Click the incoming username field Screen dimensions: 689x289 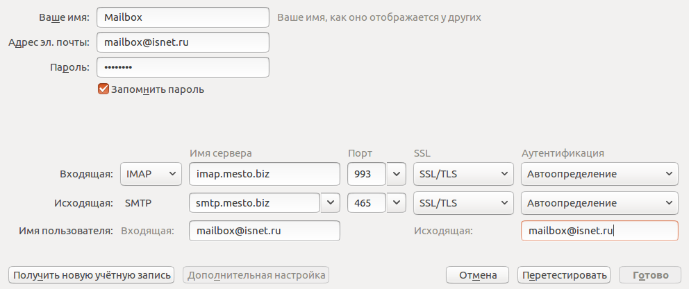pyautogui.click(x=264, y=231)
